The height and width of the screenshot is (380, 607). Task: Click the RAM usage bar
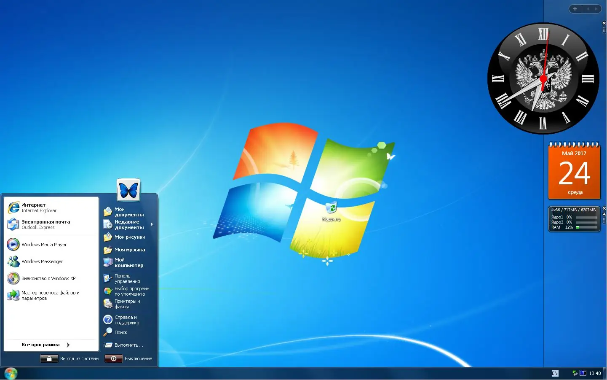tap(587, 227)
